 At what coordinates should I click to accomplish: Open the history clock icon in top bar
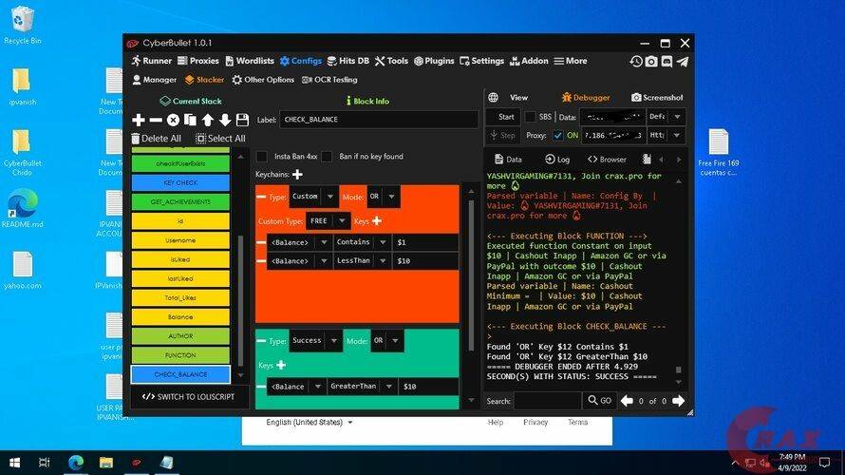click(x=636, y=61)
